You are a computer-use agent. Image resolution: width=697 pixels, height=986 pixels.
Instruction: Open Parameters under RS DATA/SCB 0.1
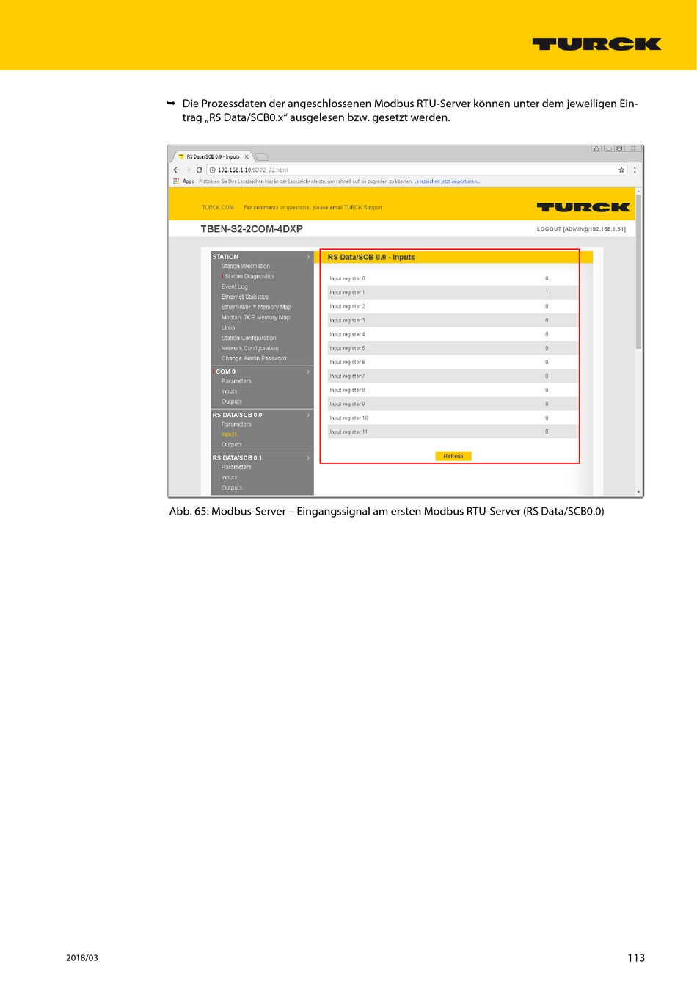[x=236, y=468]
